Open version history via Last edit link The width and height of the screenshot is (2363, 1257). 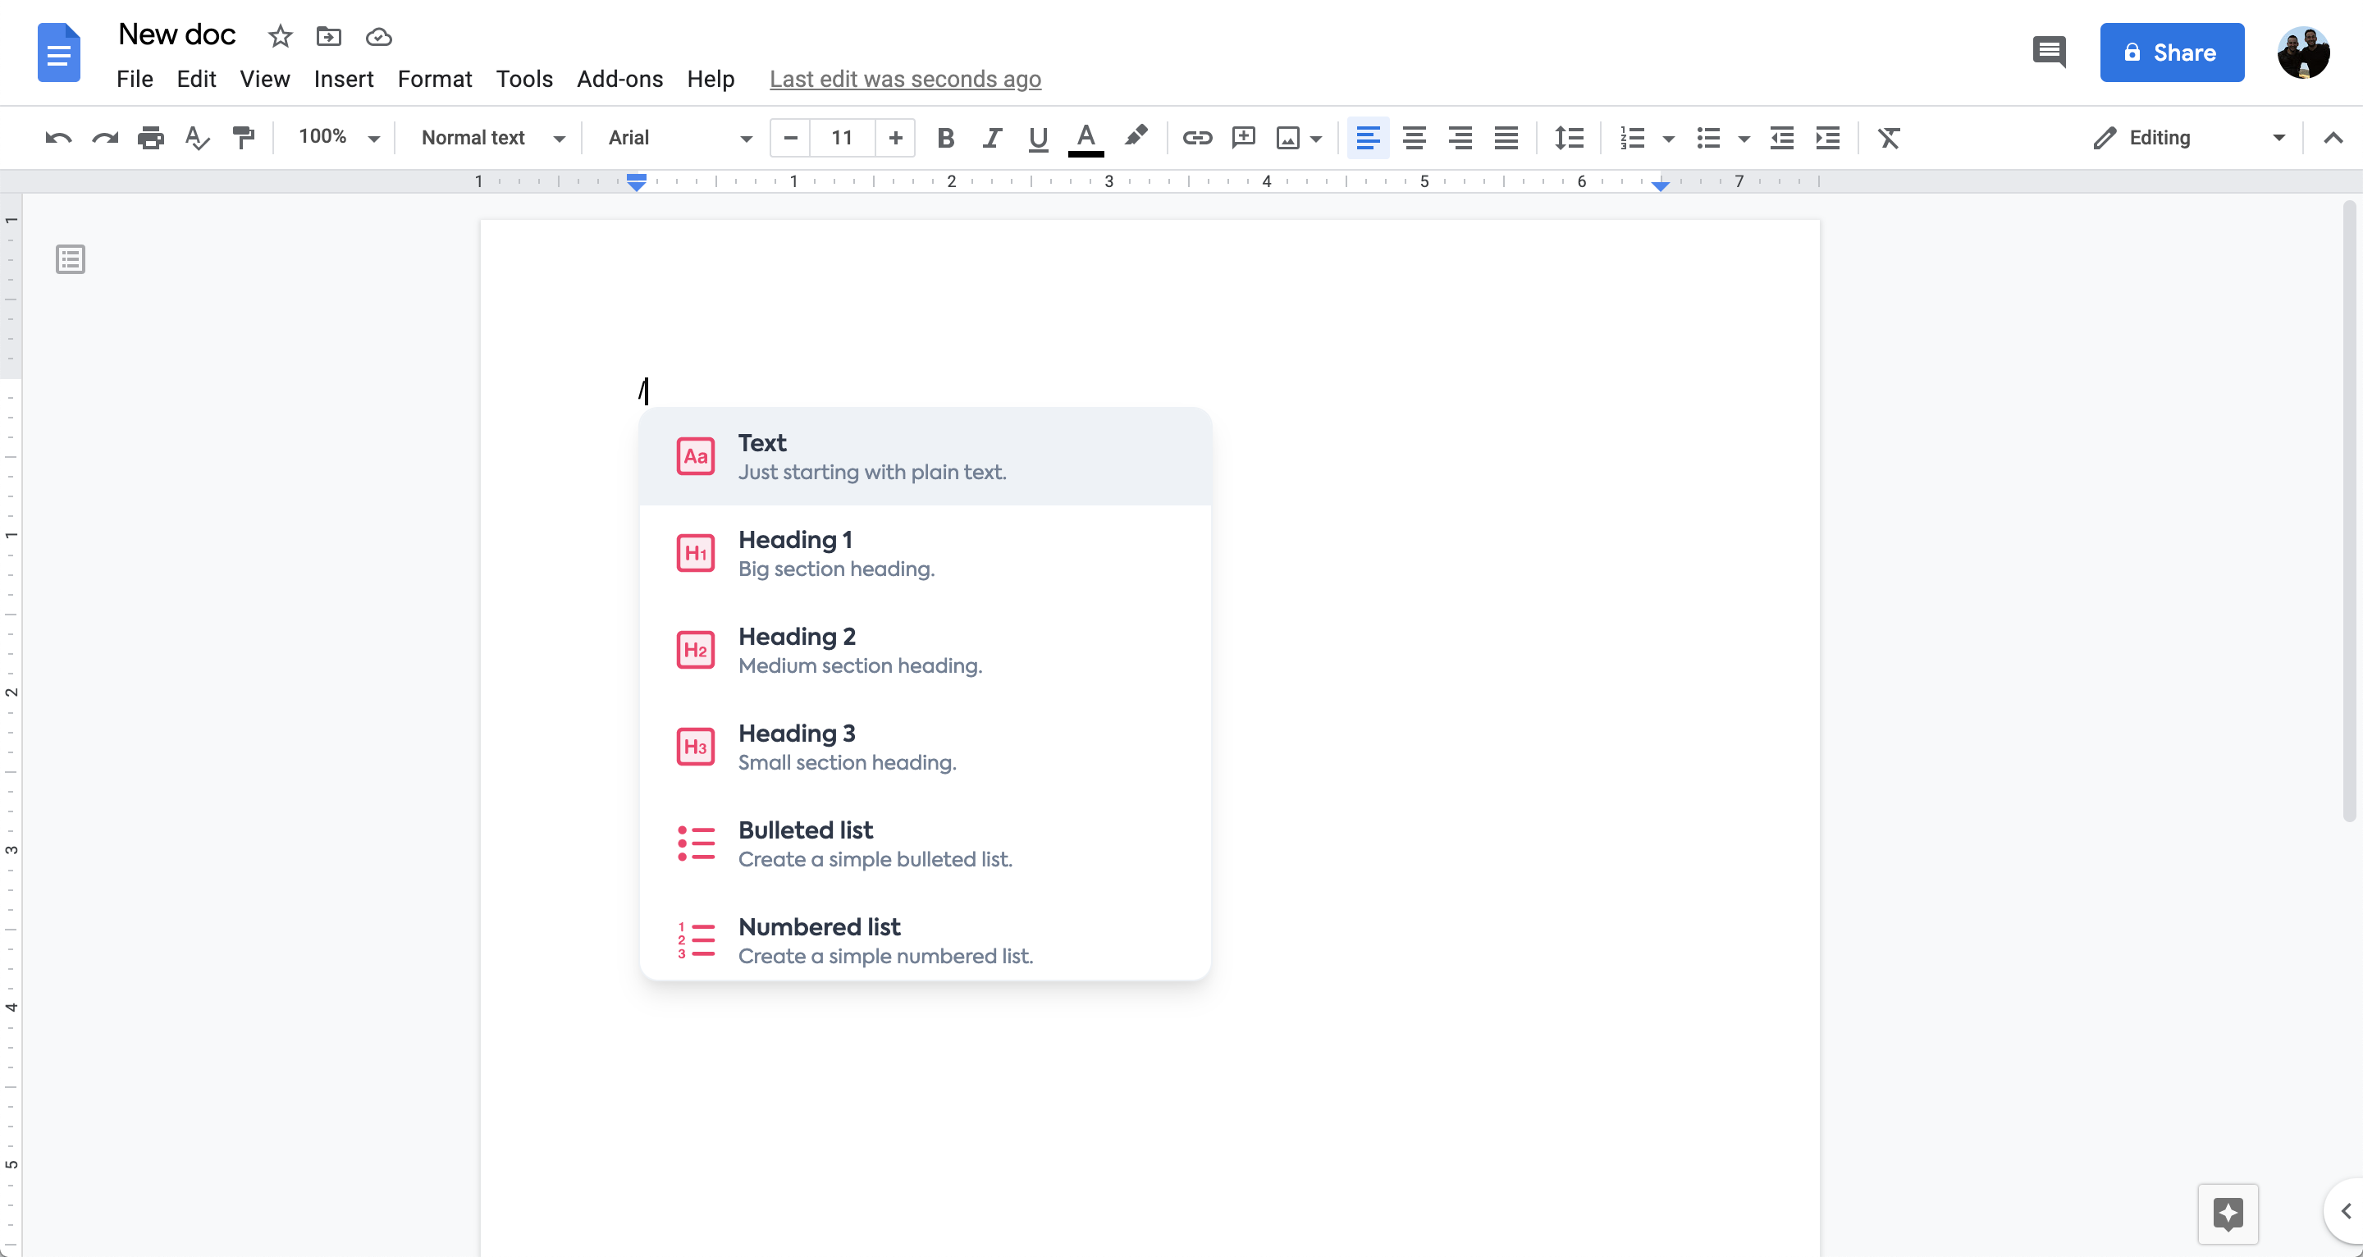coord(905,80)
